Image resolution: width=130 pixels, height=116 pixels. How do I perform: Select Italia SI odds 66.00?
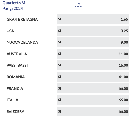click(x=93, y=100)
